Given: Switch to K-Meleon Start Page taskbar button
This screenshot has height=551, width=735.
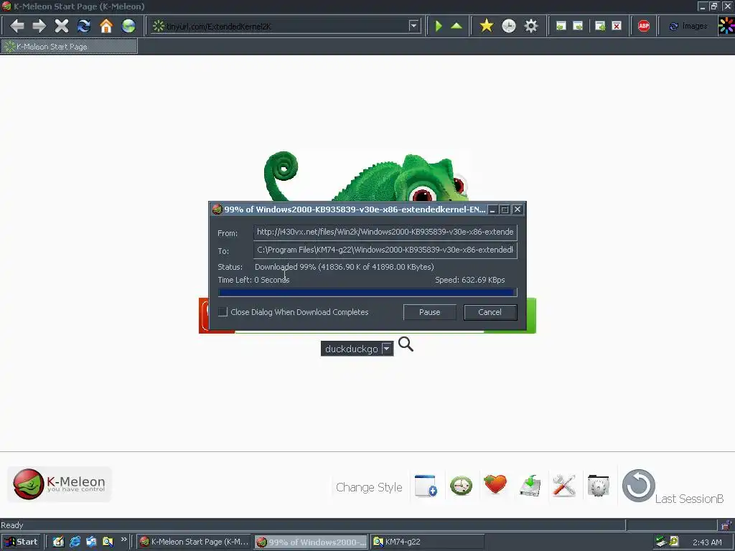Looking at the screenshot, I should tap(195, 542).
